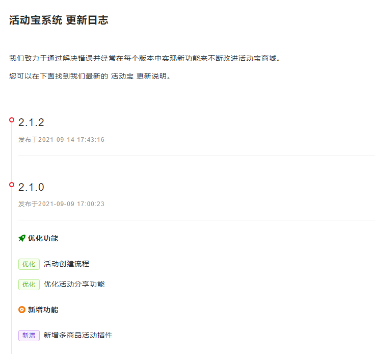Select version heading 2.1.0
375x354 pixels.
(31, 187)
